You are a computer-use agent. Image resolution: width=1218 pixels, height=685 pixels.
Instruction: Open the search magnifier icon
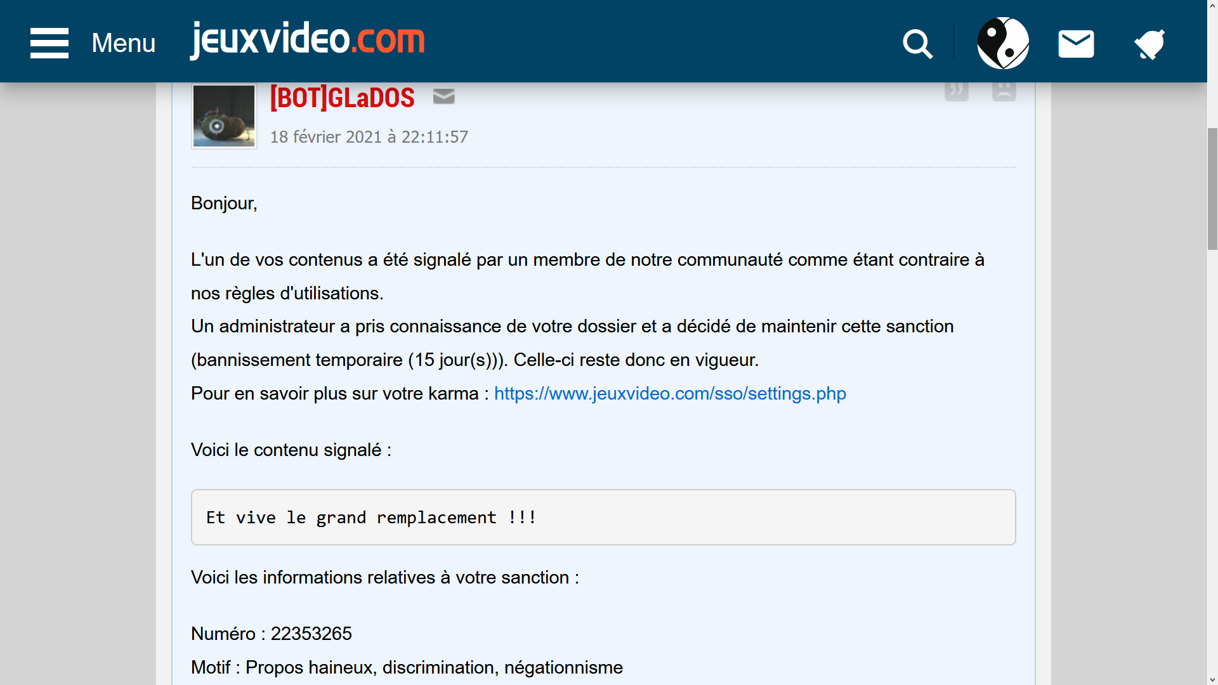(917, 44)
